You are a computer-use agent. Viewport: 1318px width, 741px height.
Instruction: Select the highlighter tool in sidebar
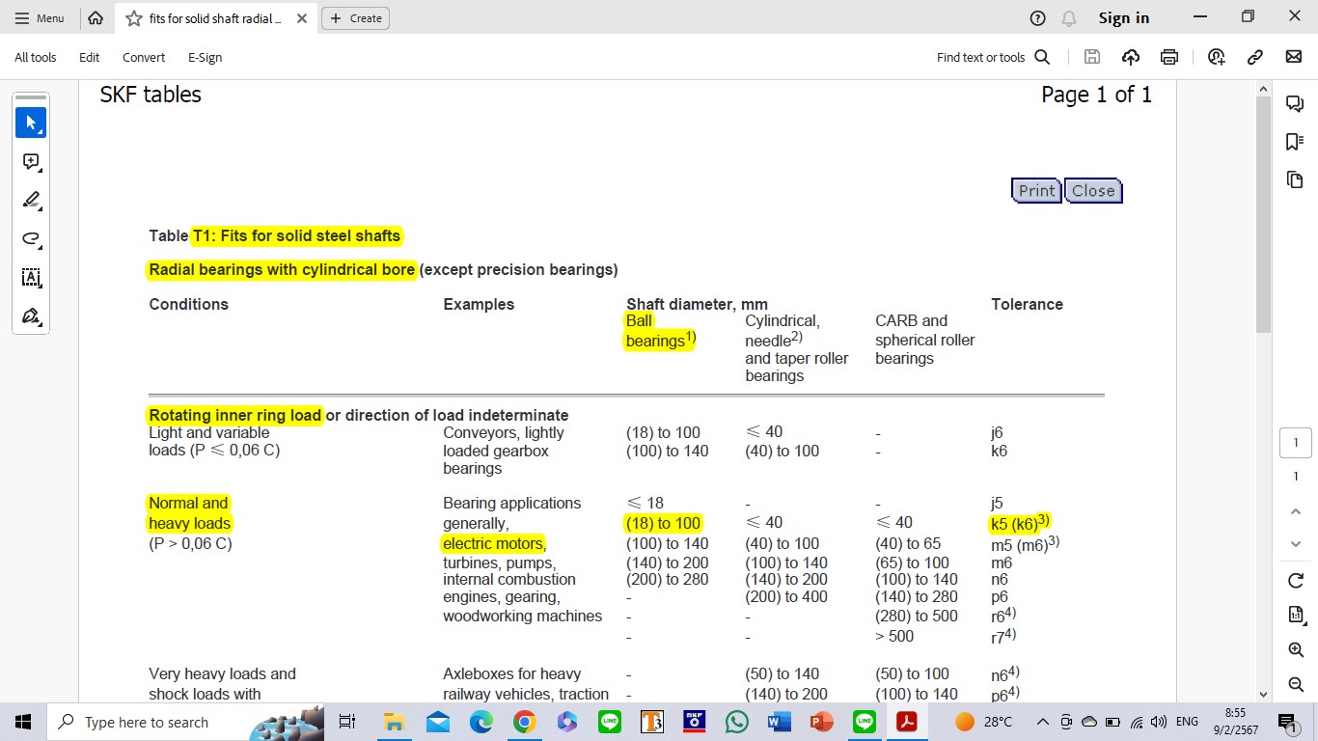31,201
